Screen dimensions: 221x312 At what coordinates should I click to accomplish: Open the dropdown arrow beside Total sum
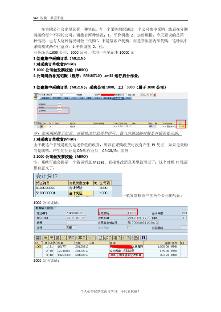pos(84,238)
